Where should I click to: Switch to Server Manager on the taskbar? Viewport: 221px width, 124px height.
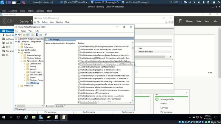tap(41, 117)
